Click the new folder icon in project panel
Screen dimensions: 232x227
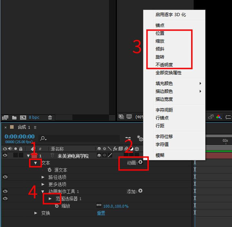14,118
